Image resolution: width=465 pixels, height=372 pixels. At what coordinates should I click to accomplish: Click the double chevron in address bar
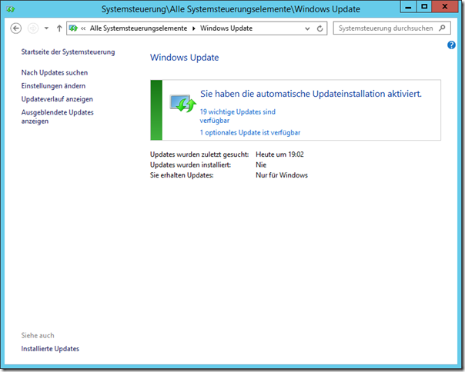pos(83,28)
